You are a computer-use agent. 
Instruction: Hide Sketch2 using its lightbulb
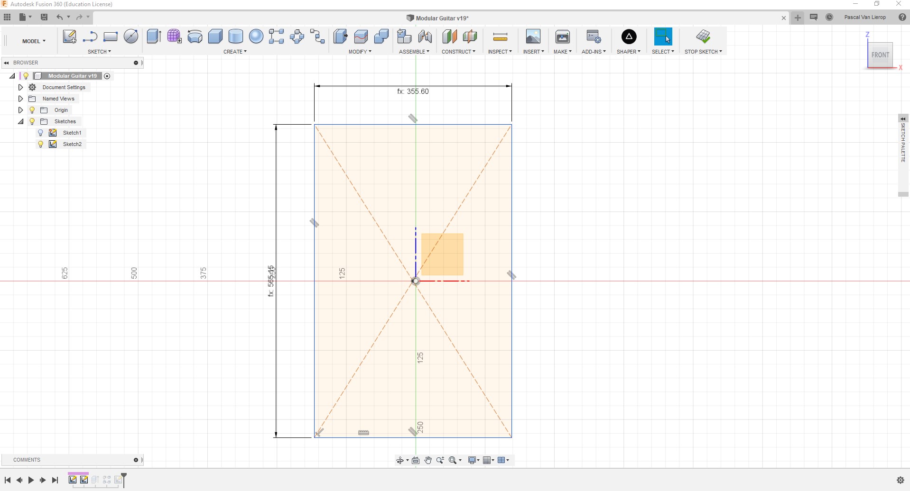pyautogui.click(x=41, y=144)
